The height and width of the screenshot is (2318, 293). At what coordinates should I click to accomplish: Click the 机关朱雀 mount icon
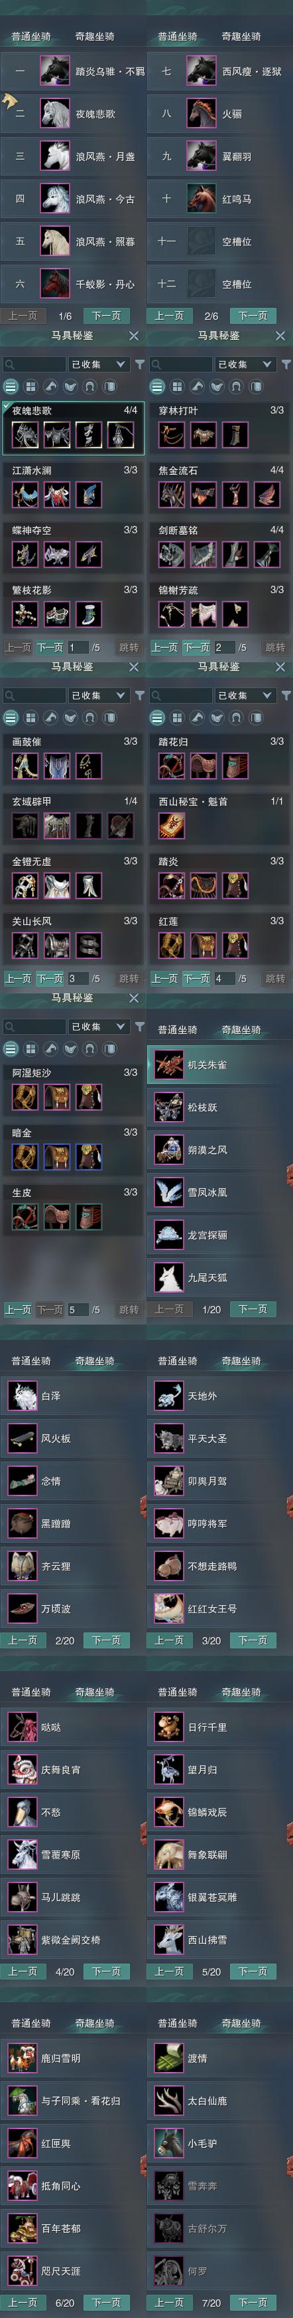pyautogui.click(x=169, y=1065)
